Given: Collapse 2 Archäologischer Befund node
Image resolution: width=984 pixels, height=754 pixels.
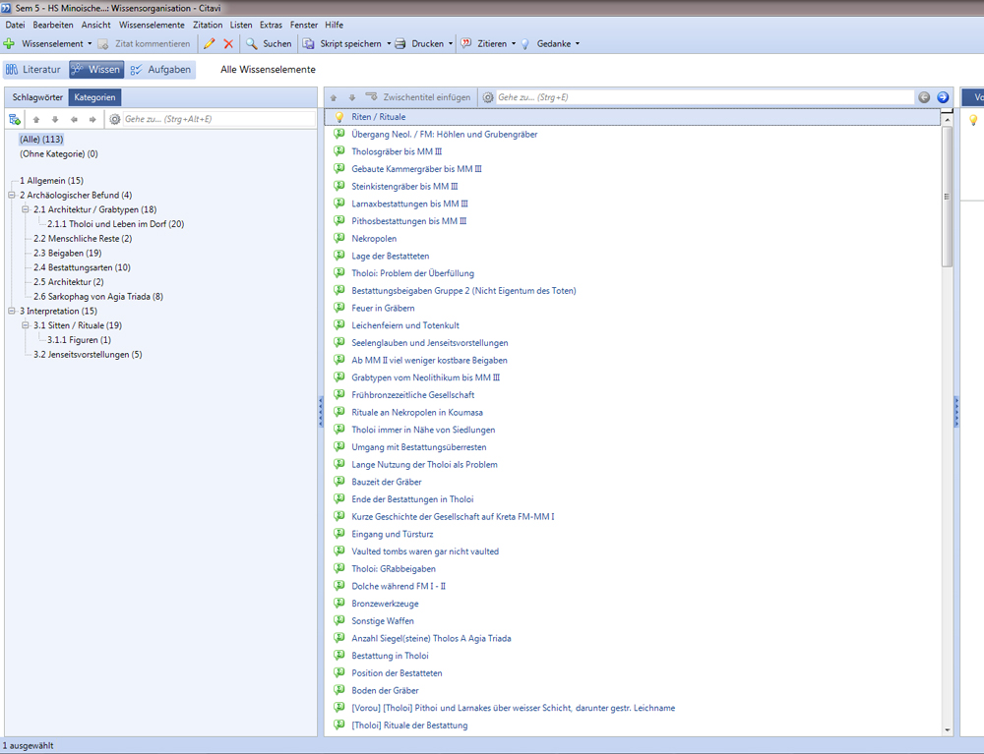Looking at the screenshot, I should pos(11,195).
